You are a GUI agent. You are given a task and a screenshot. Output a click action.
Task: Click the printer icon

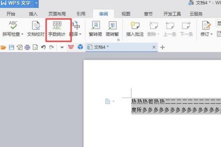(x=27, y=47)
